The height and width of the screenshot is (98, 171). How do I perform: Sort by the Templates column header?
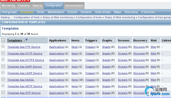(x=15, y=40)
